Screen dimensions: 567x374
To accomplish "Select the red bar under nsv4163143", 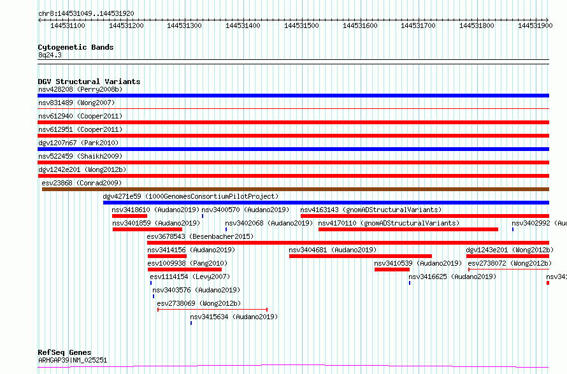I will [x=425, y=216].
